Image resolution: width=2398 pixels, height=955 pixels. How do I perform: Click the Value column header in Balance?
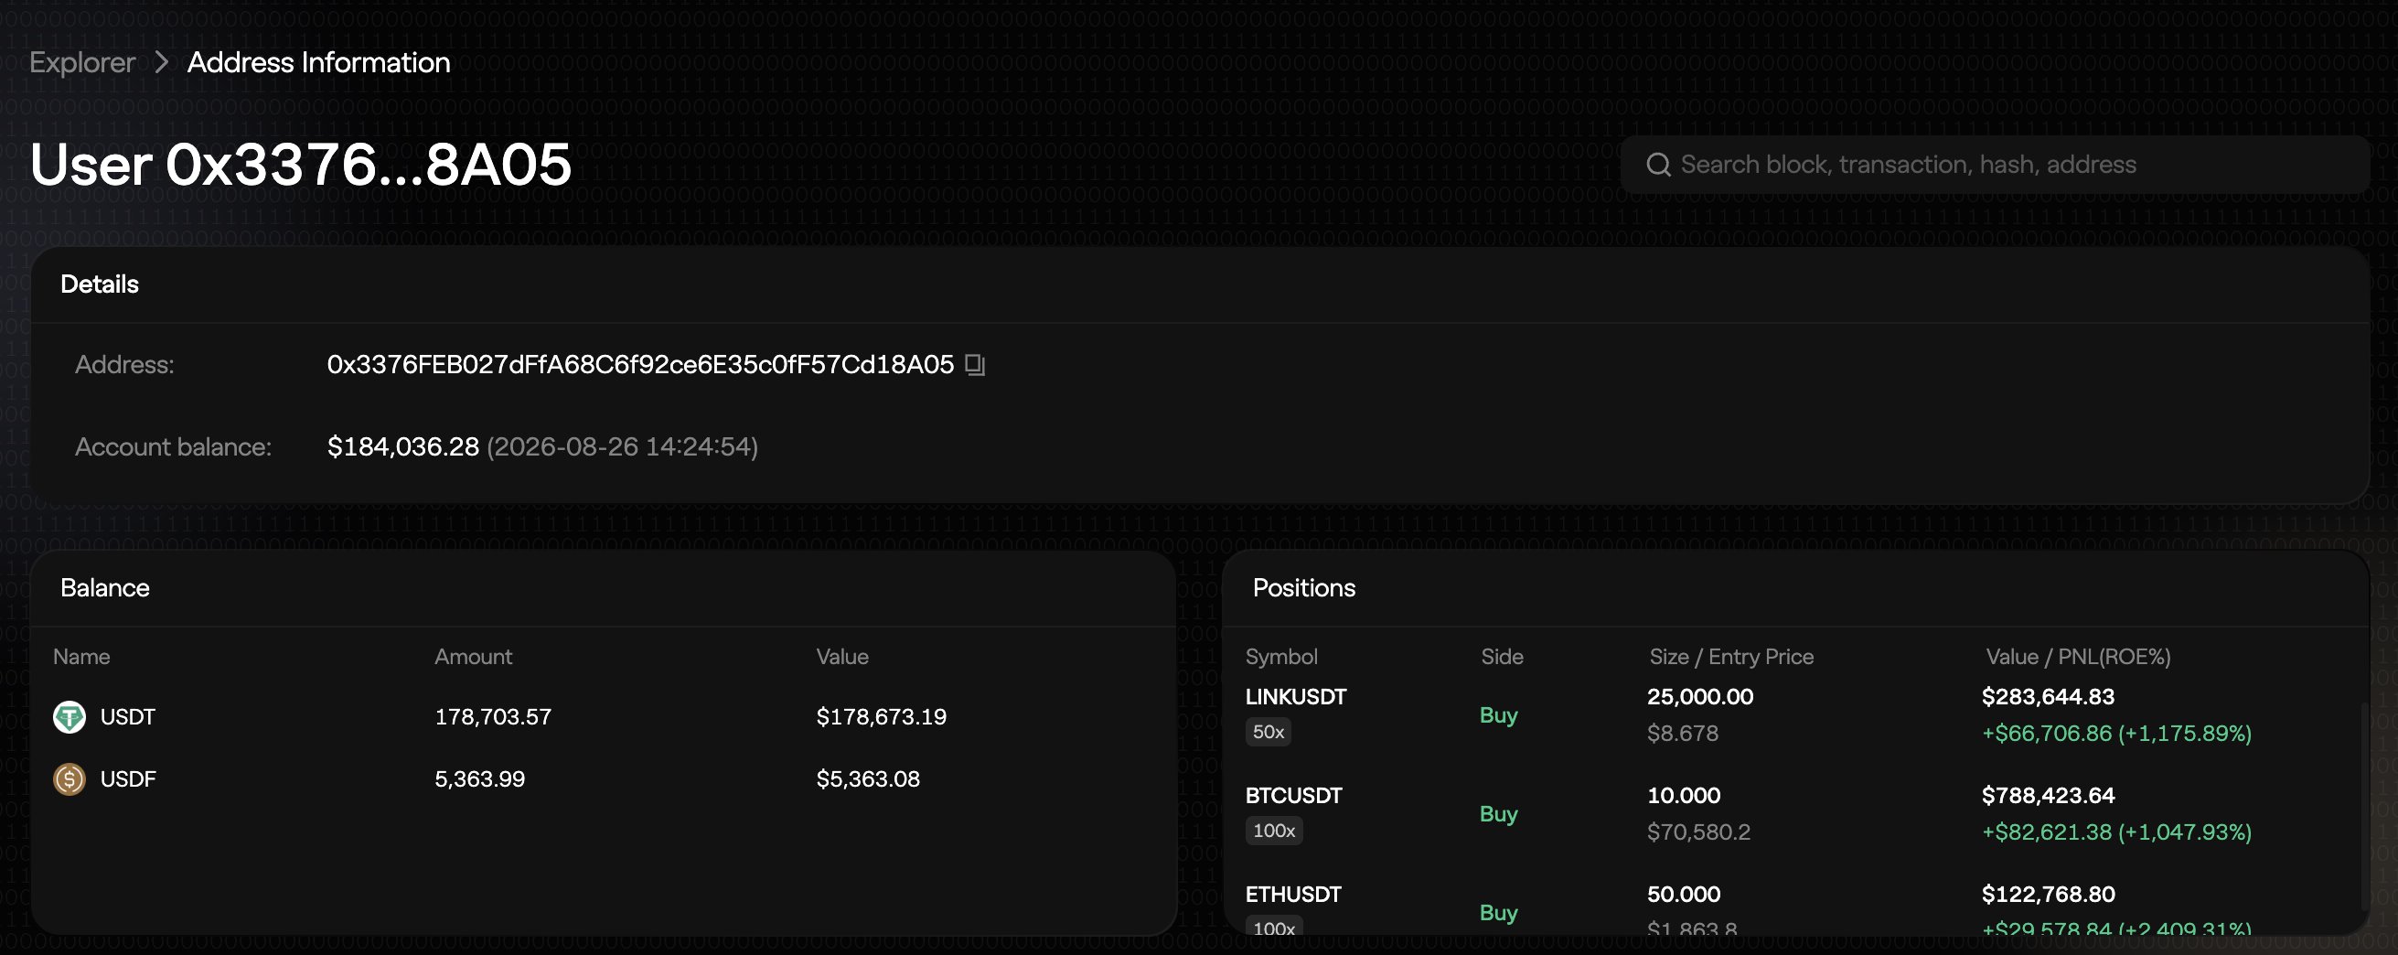pos(842,657)
